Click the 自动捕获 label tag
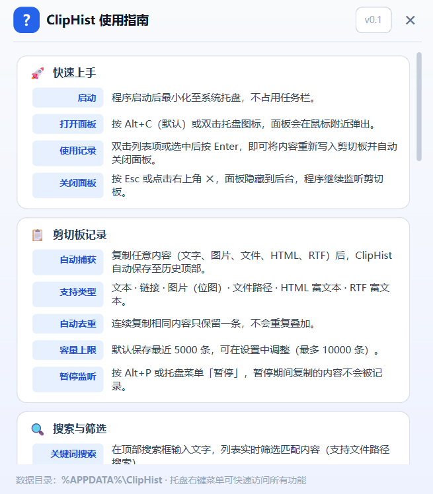 (x=68, y=262)
